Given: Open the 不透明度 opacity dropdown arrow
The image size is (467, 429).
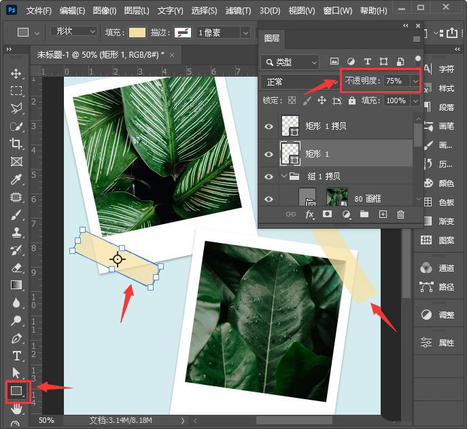Looking at the screenshot, I should click(415, 81).
